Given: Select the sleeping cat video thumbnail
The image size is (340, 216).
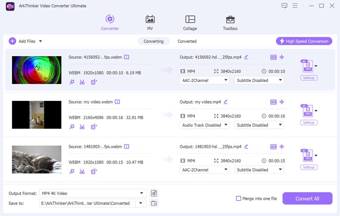Looking at the screenshot, I should pyautogui.click(x=37, y=159).
